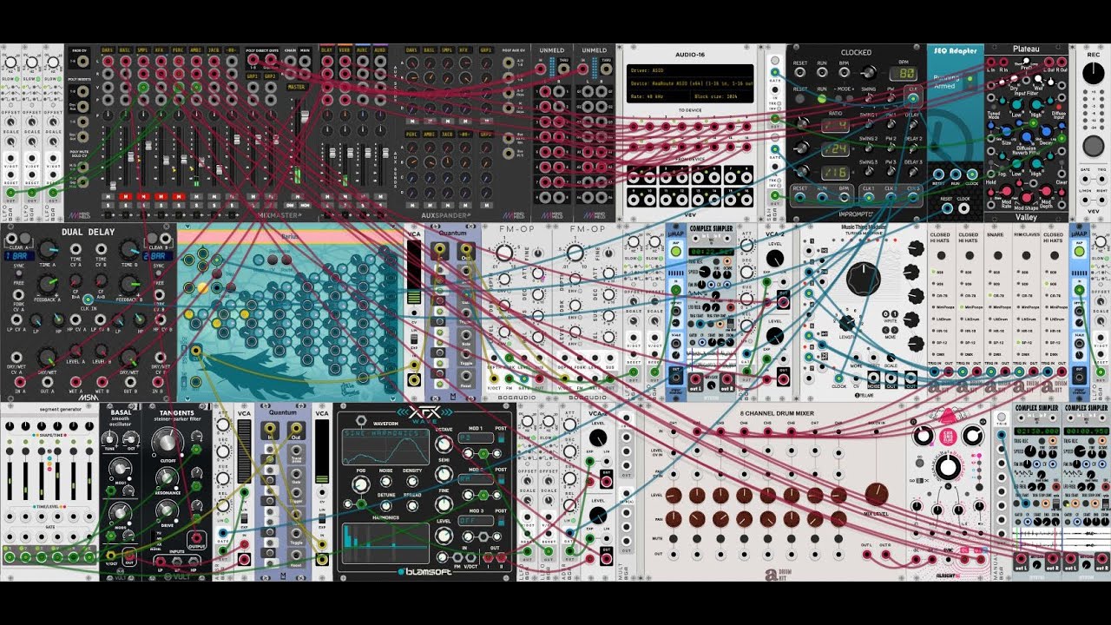This screenshot has height=625, width=1111.
Task: Open the Audio-16 block size selector
Action: [722, 96]
